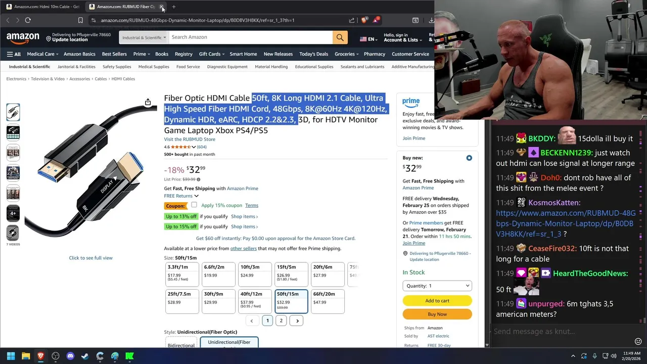Select the Buy new radio button

[469, 158]
